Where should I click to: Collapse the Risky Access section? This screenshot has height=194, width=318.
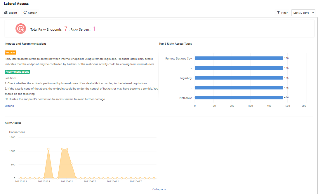(x=159, y=189)
